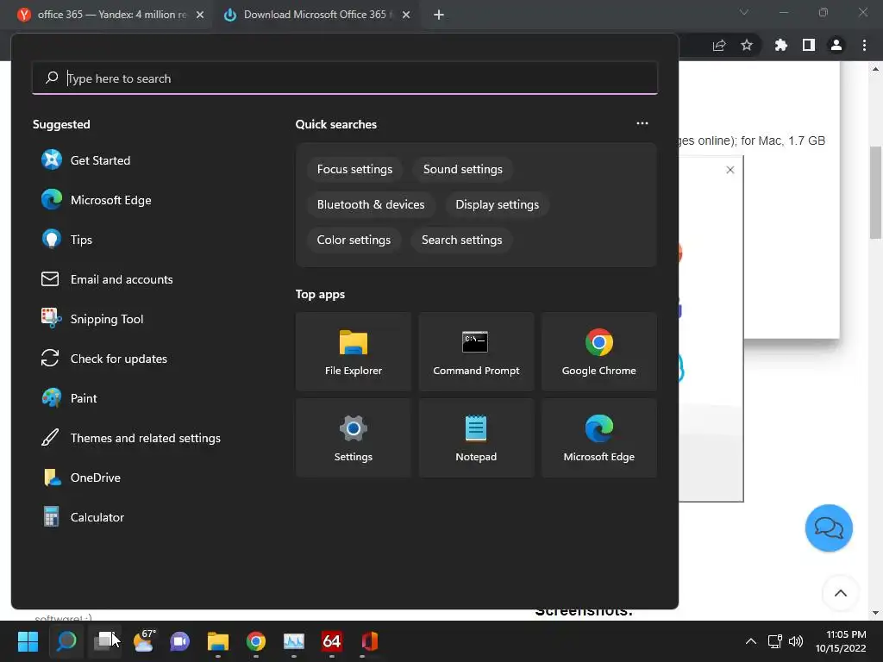
Task: Close the Yandex office 365 tab
Action: click(x=200, y=15)
